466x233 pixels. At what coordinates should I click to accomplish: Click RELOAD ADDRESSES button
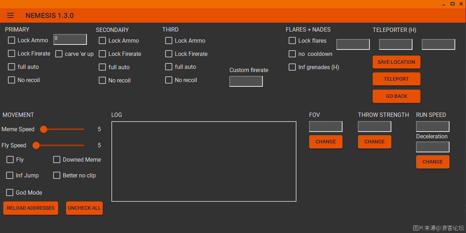(31, 208)
